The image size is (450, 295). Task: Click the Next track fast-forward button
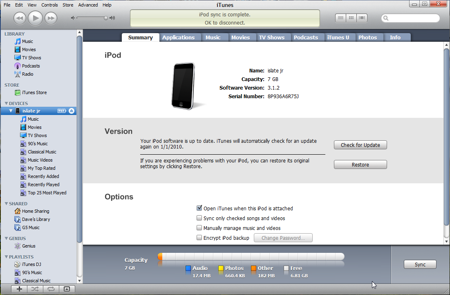(x=51, y=18)
